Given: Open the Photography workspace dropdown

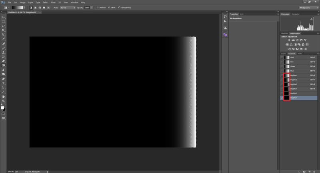Looking at the screenshot, I should coord(308,8).
